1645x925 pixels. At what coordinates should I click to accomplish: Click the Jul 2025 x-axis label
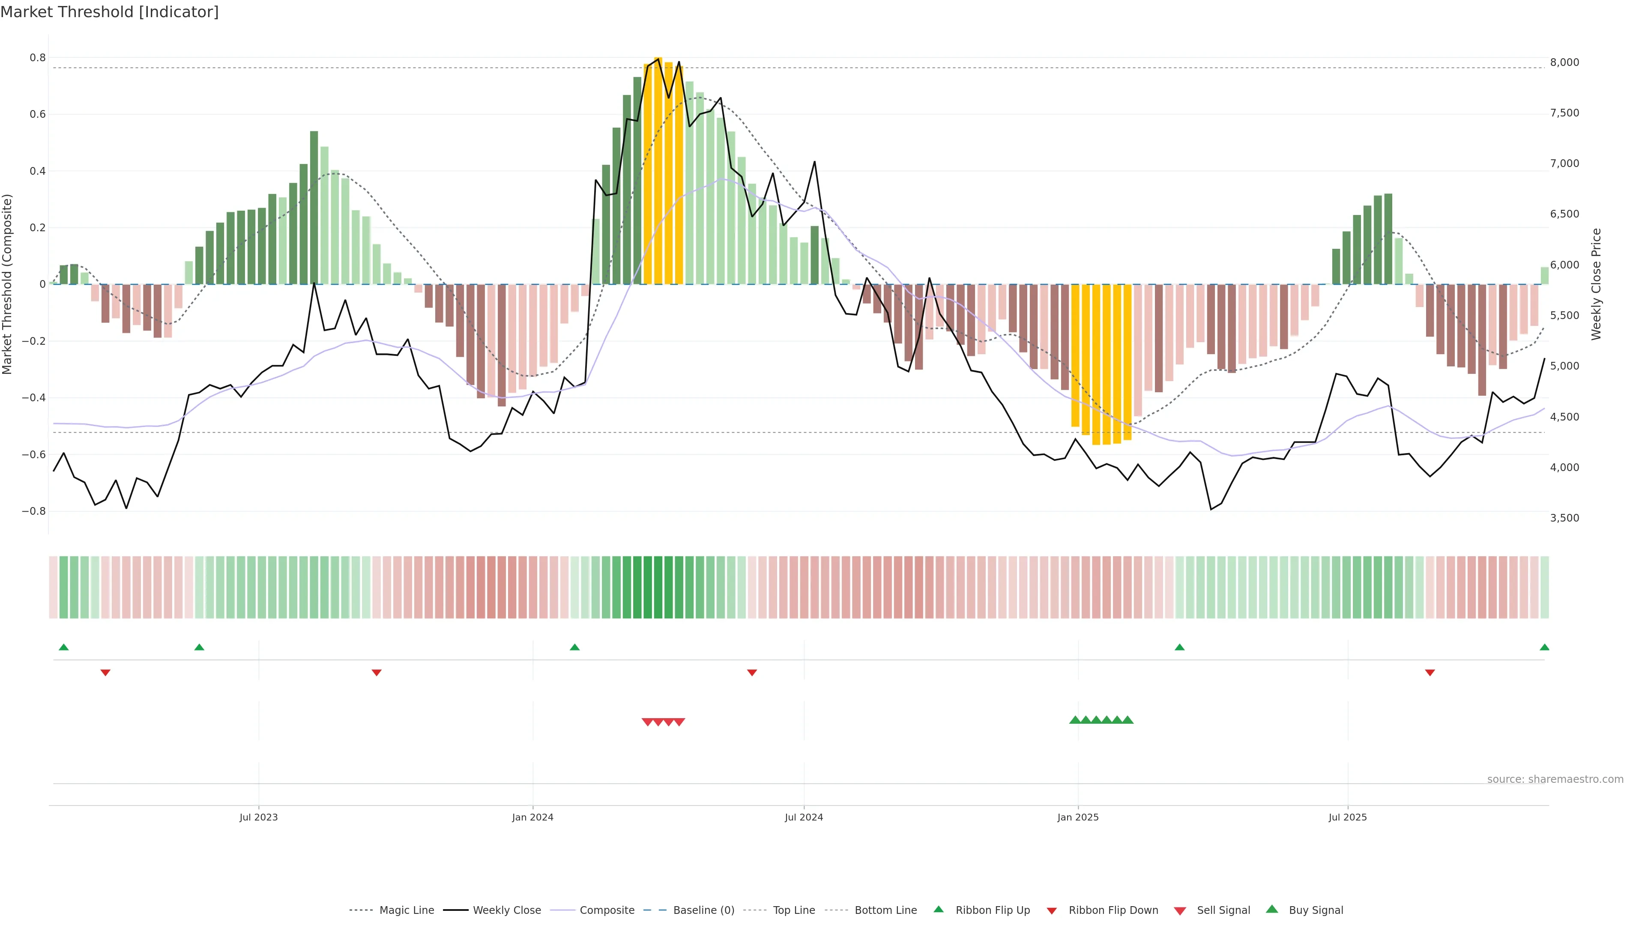pos(1347,817)
